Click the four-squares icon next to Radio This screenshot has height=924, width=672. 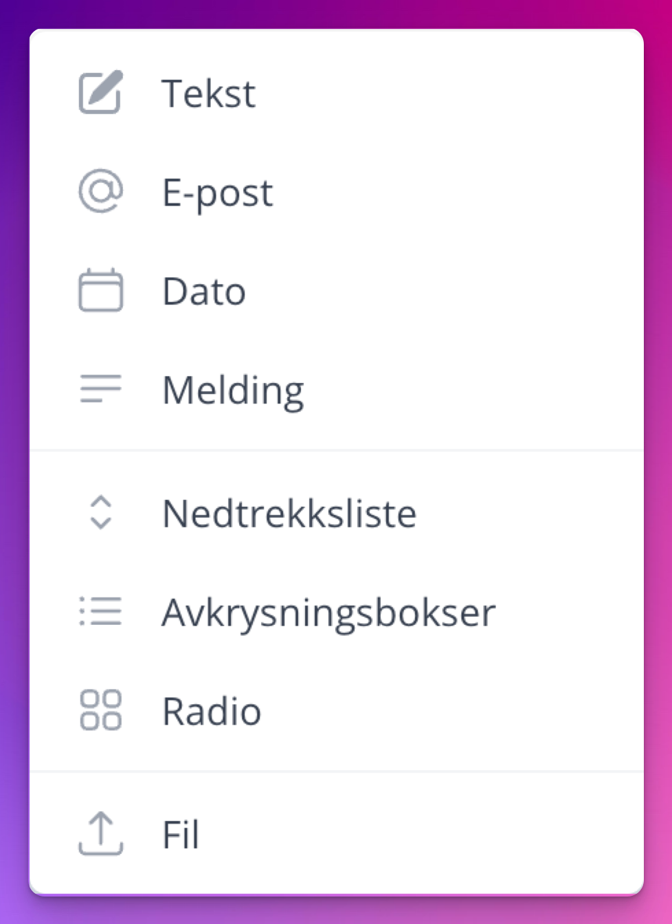[100, 710]
